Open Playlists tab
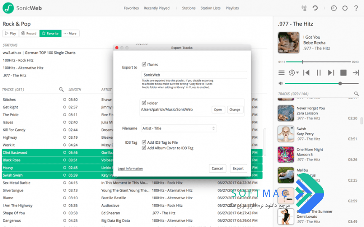Viewport: 364px width, 227px height. (x=232, y=8)
